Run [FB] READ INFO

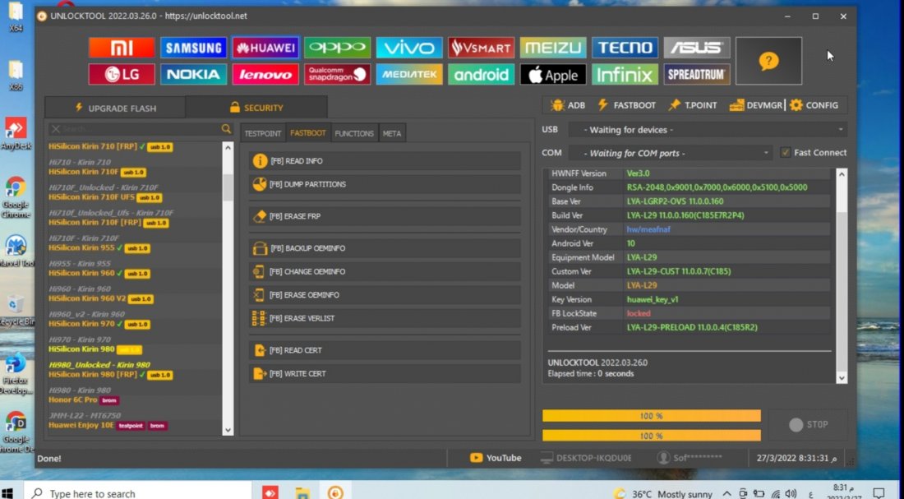[385, 161]
